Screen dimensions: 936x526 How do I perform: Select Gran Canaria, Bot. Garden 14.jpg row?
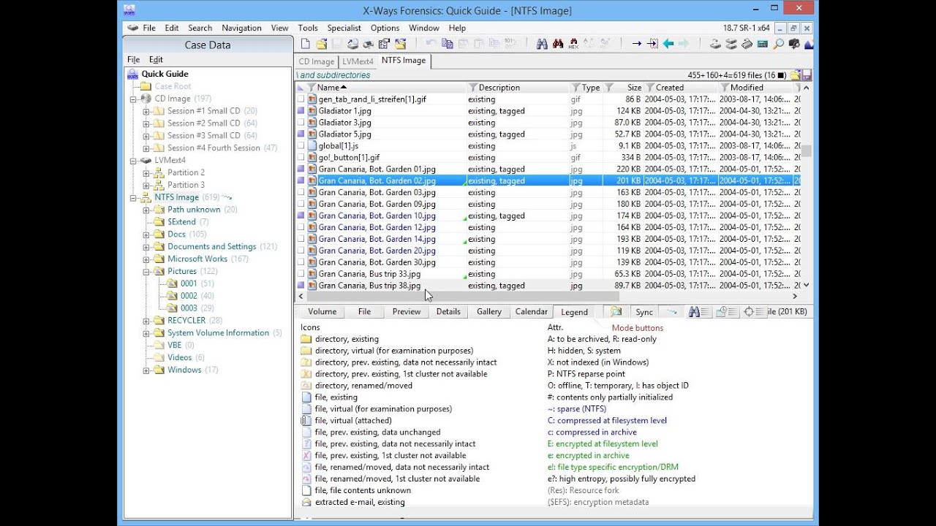click(x=548, y=239)
